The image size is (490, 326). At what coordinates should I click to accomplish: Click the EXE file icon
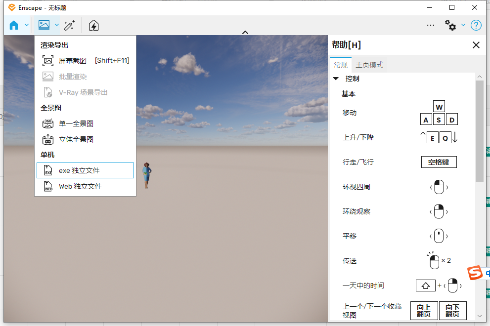[x=48, y=170]
